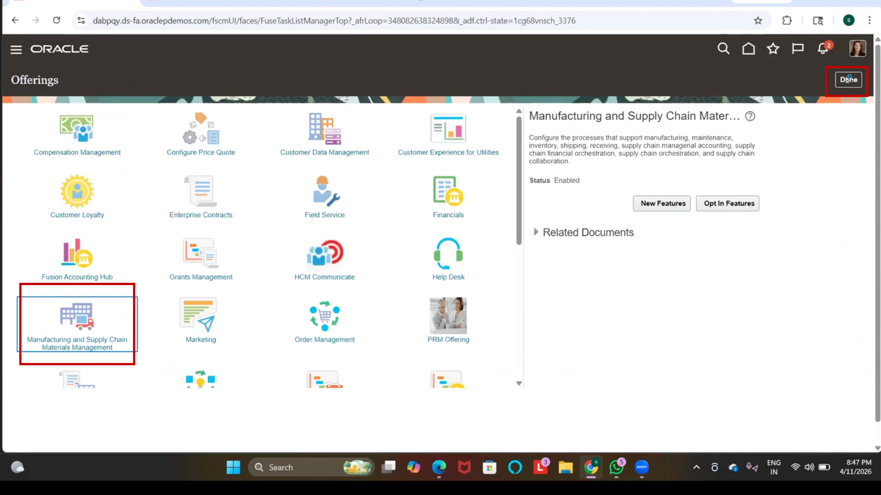Click Compensation Management link text

point(77,153)
